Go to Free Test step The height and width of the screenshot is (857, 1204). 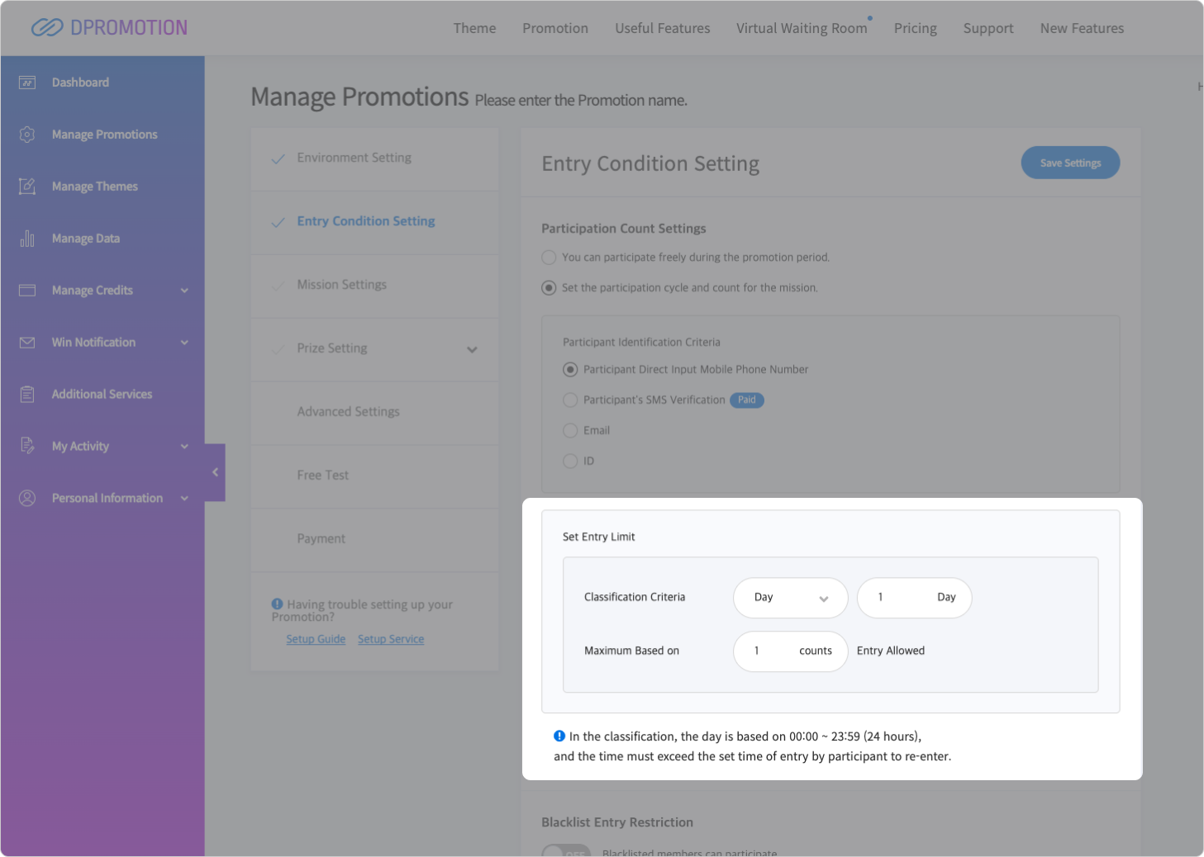click(375, 476)
